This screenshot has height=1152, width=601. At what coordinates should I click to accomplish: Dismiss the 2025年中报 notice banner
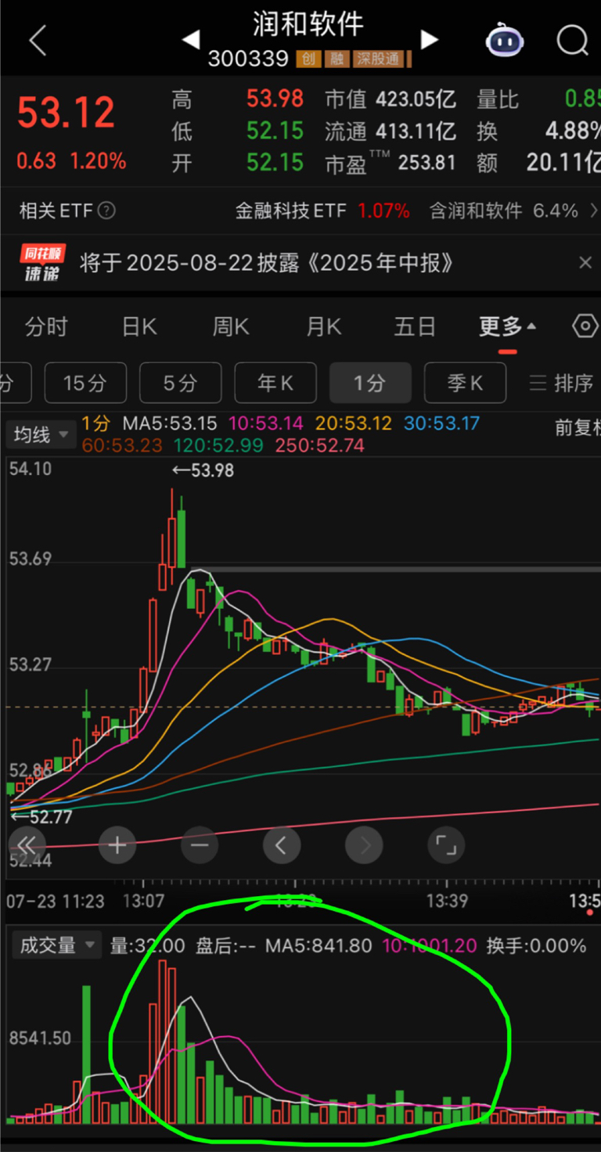pos(585,263)
